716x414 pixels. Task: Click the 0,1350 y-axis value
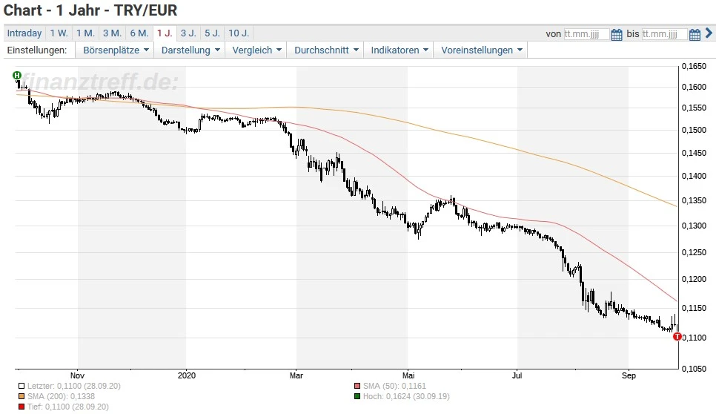click(x=694, y=200)
